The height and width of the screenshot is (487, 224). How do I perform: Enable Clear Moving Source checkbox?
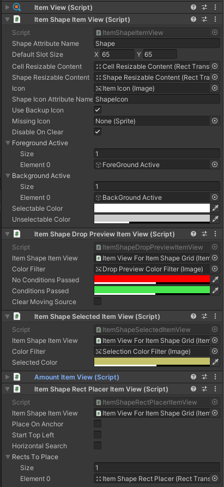98,301
